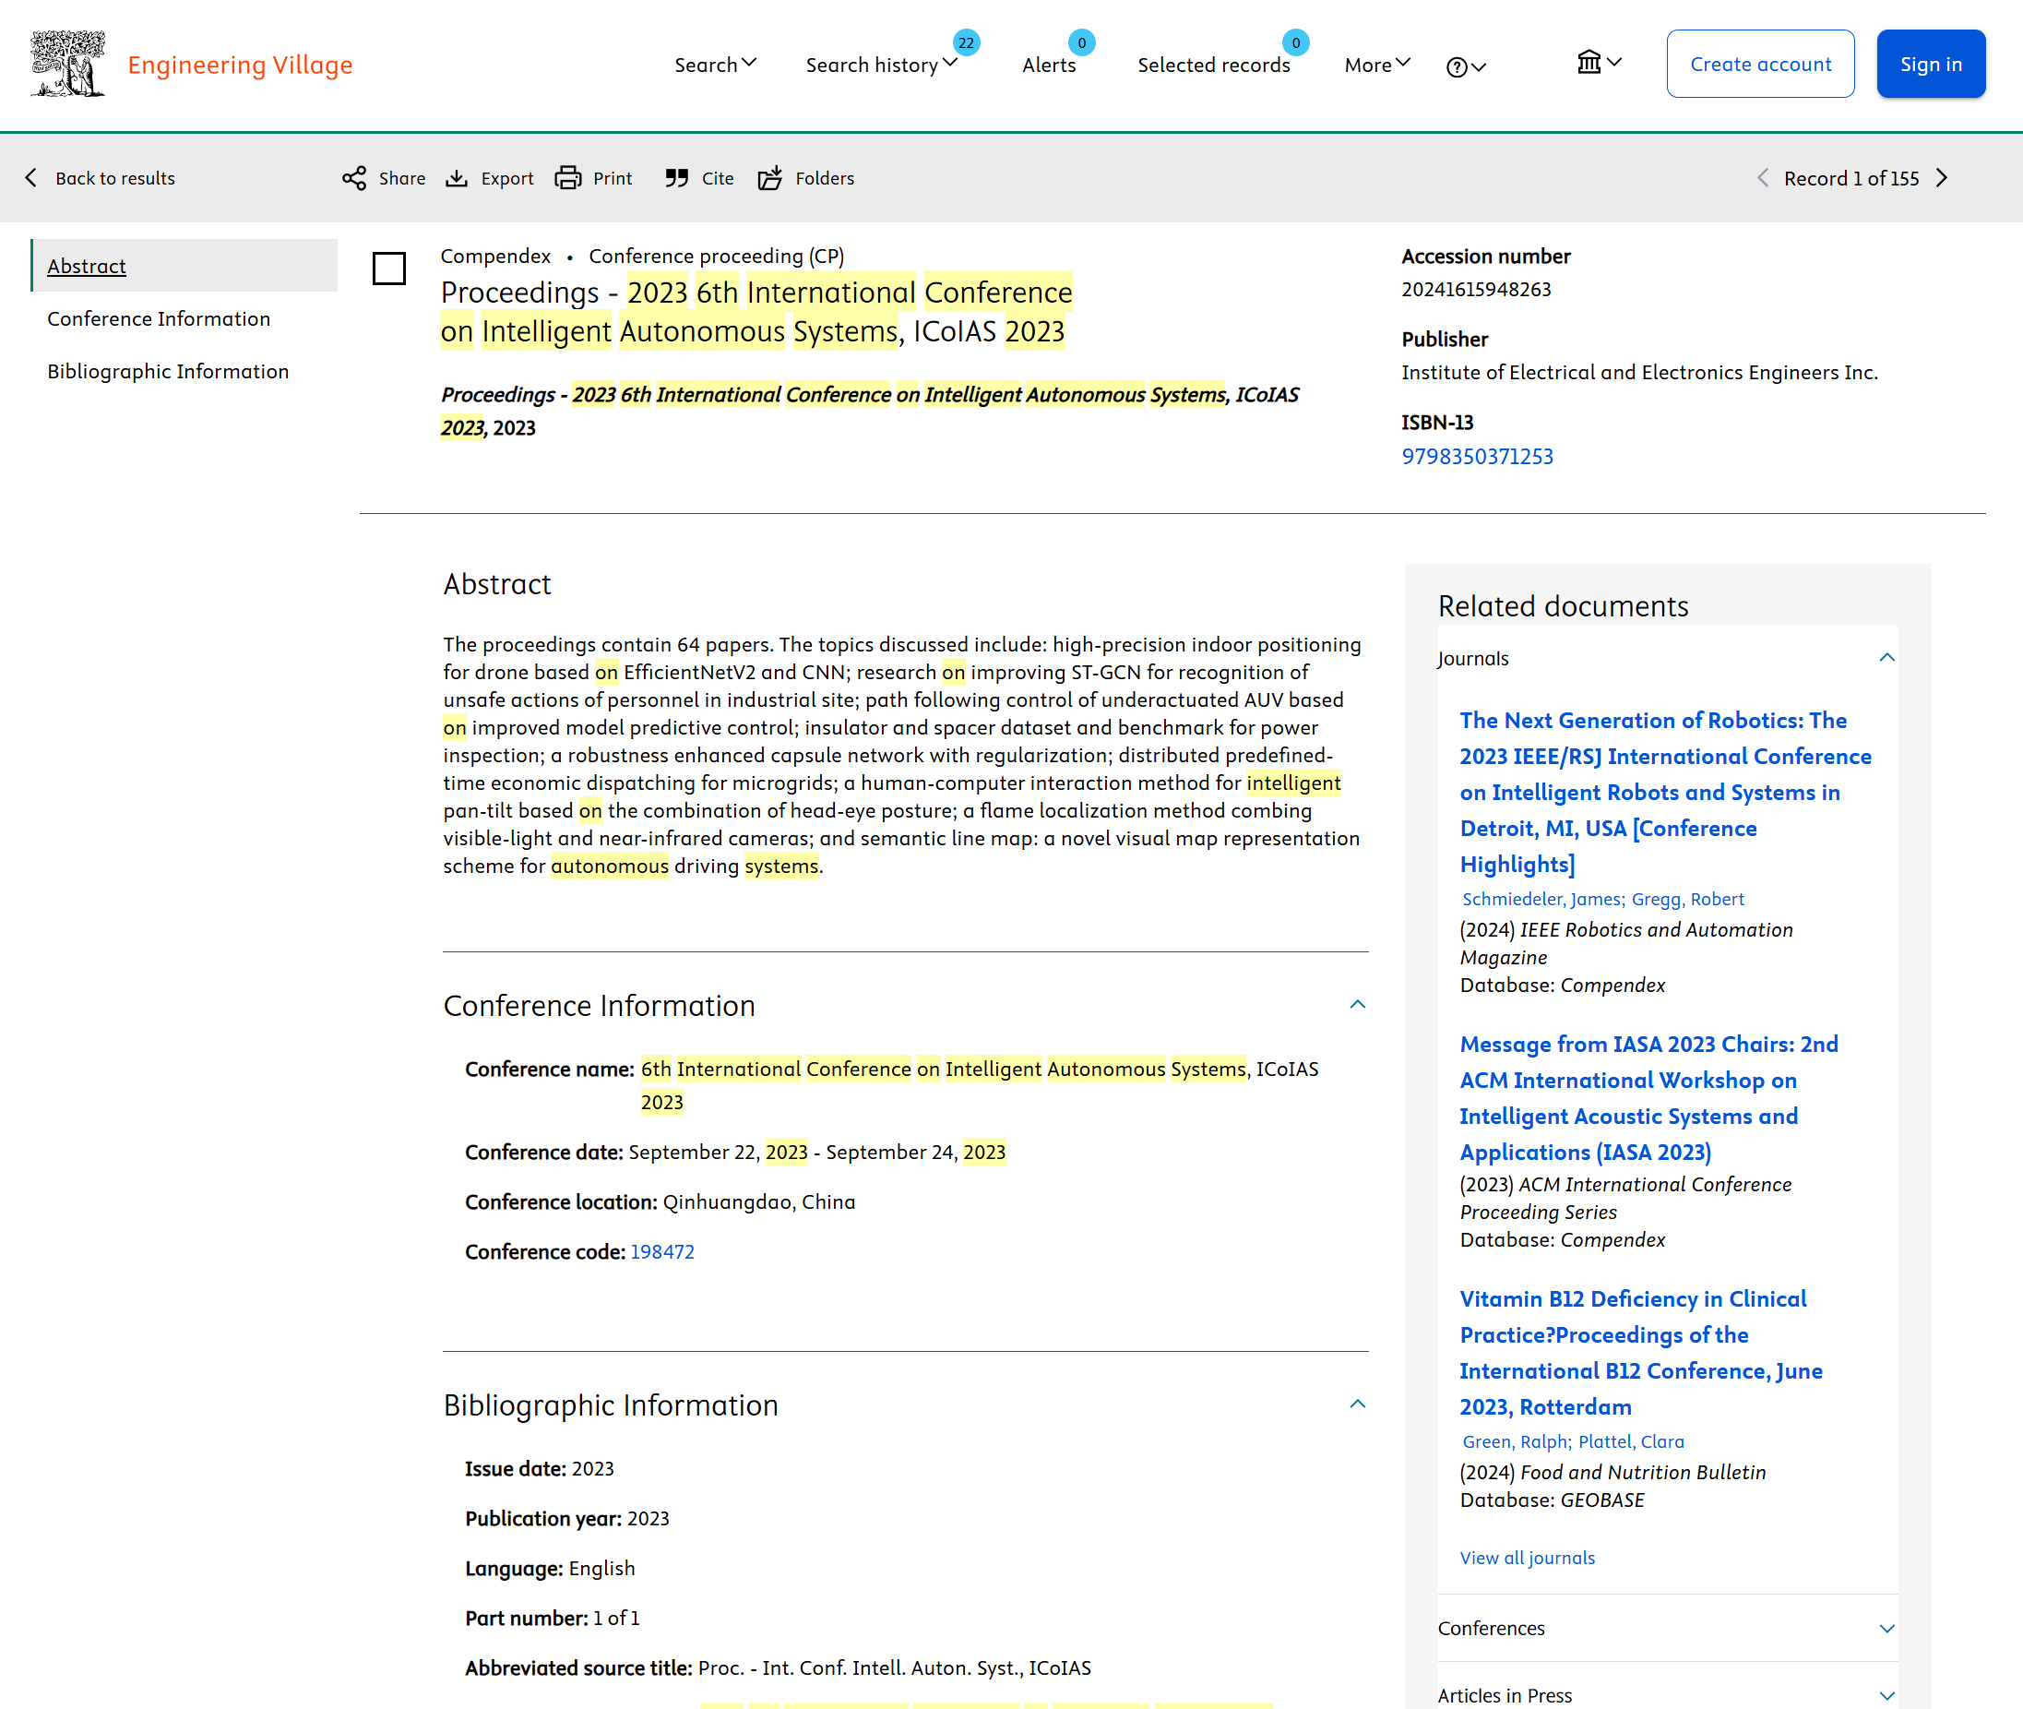Jump to Bibliographic Information in sidebar
The height and width of the screenshot is (1709, 2023).
pyautogui.click(x=168, y=371)
